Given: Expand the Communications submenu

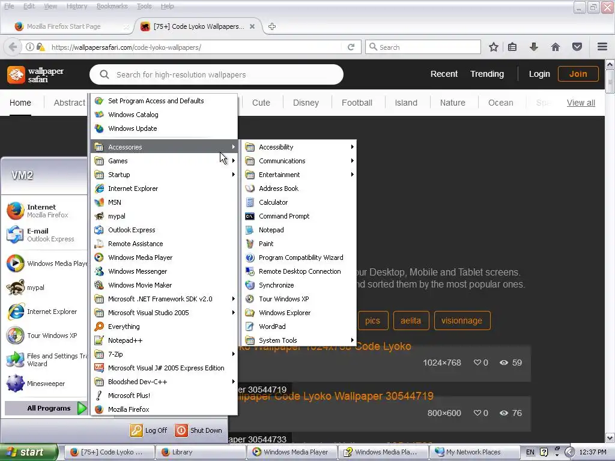Looking at the screenshot, I should 298,161.
